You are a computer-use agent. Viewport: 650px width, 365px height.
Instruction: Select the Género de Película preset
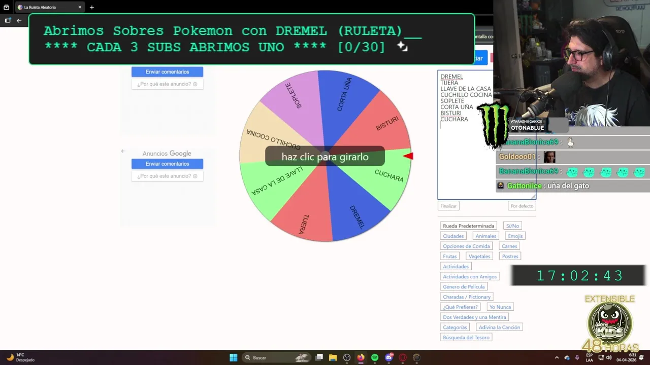[x=464, y=287]
